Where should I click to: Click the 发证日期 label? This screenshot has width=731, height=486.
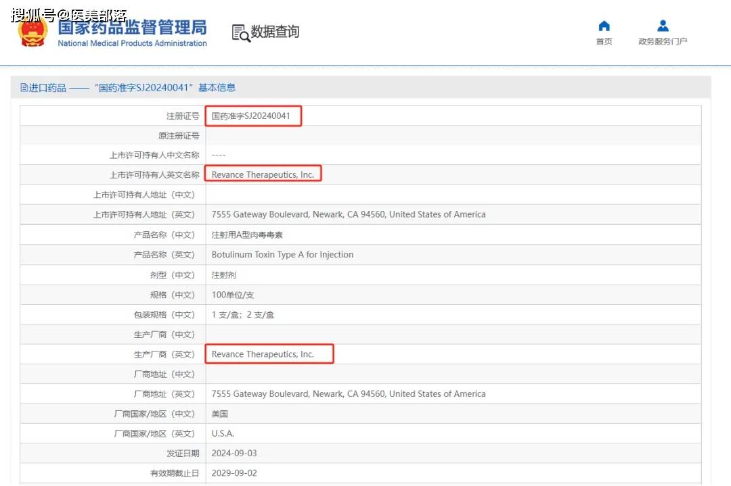pyautogui.click(x=183, y=454)
